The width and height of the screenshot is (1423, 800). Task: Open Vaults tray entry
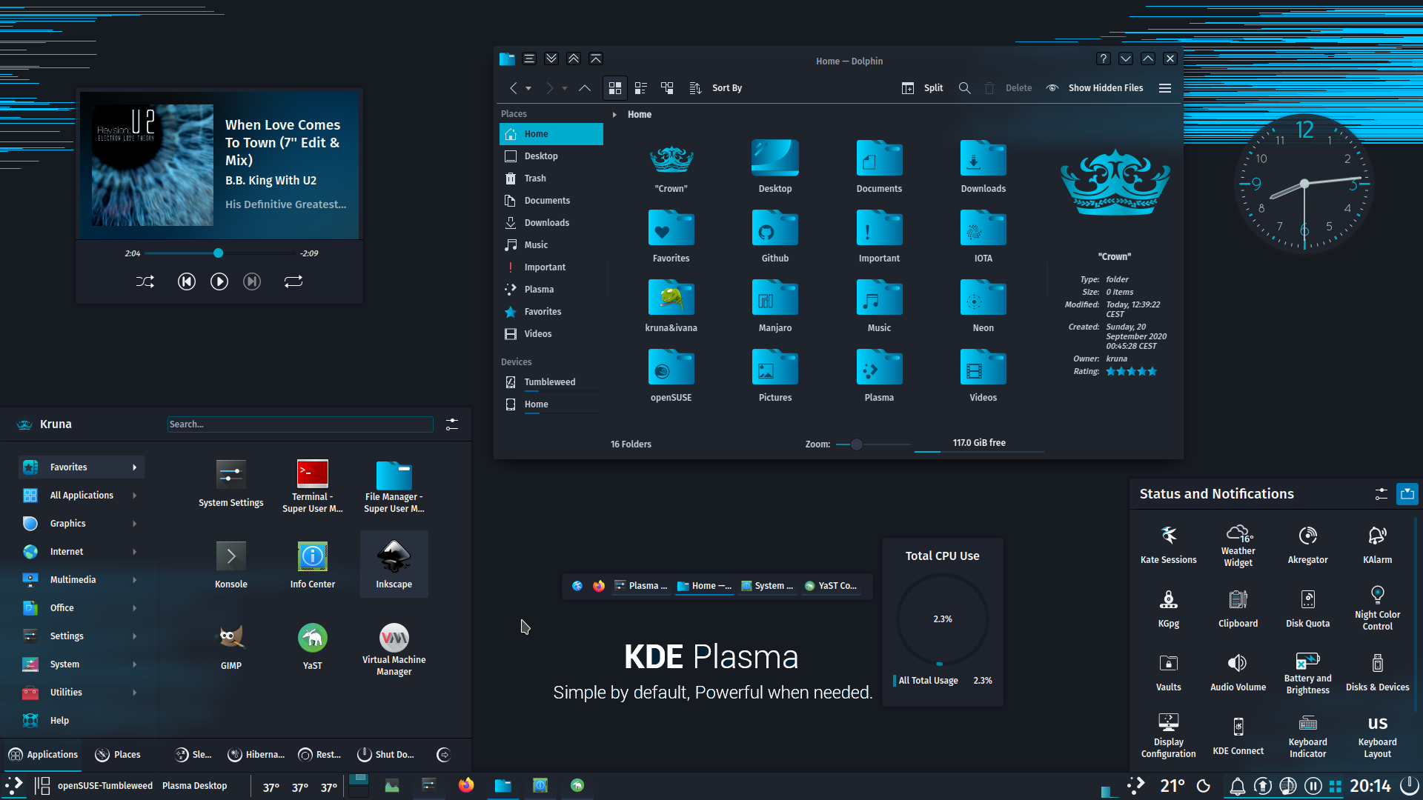pyautogui.click(x=1169, y=673)
